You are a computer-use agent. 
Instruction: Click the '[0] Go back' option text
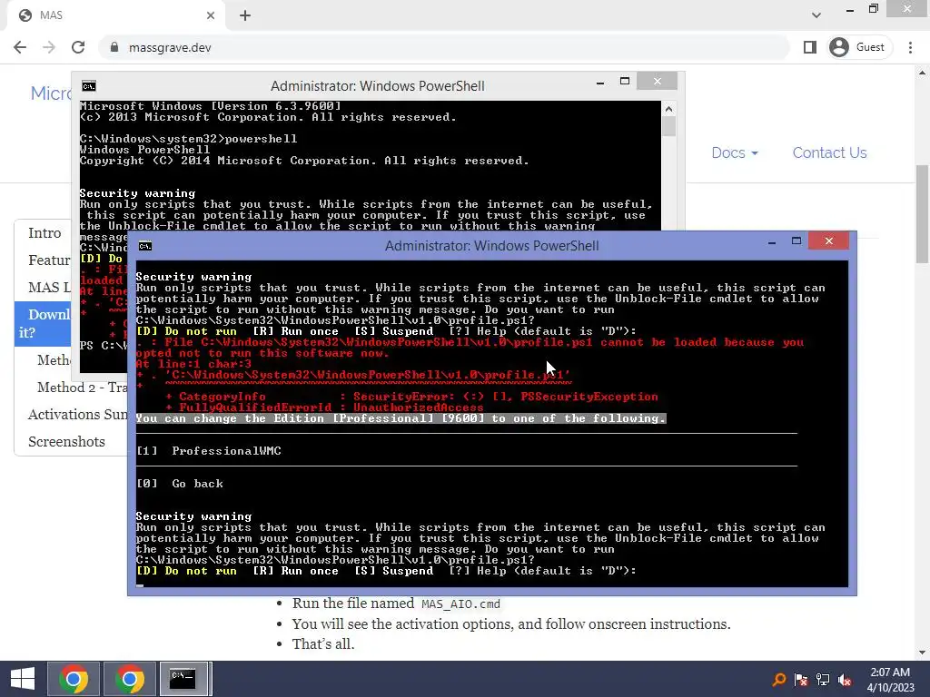[180, 484]
